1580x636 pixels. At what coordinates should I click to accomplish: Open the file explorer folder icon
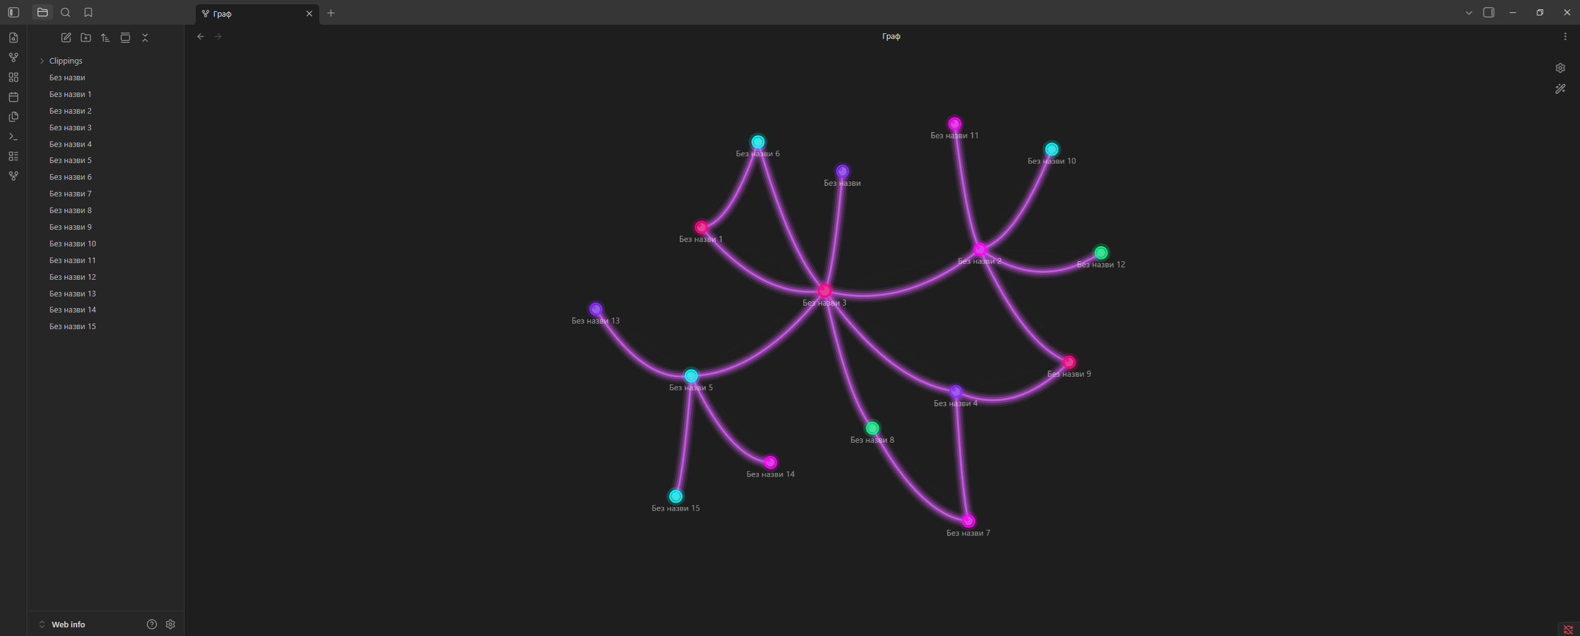(x=43, y=12)
